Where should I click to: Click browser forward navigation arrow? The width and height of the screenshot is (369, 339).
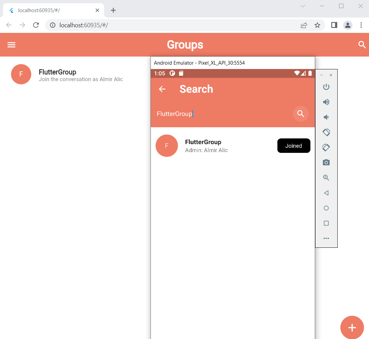click(22, 25)
